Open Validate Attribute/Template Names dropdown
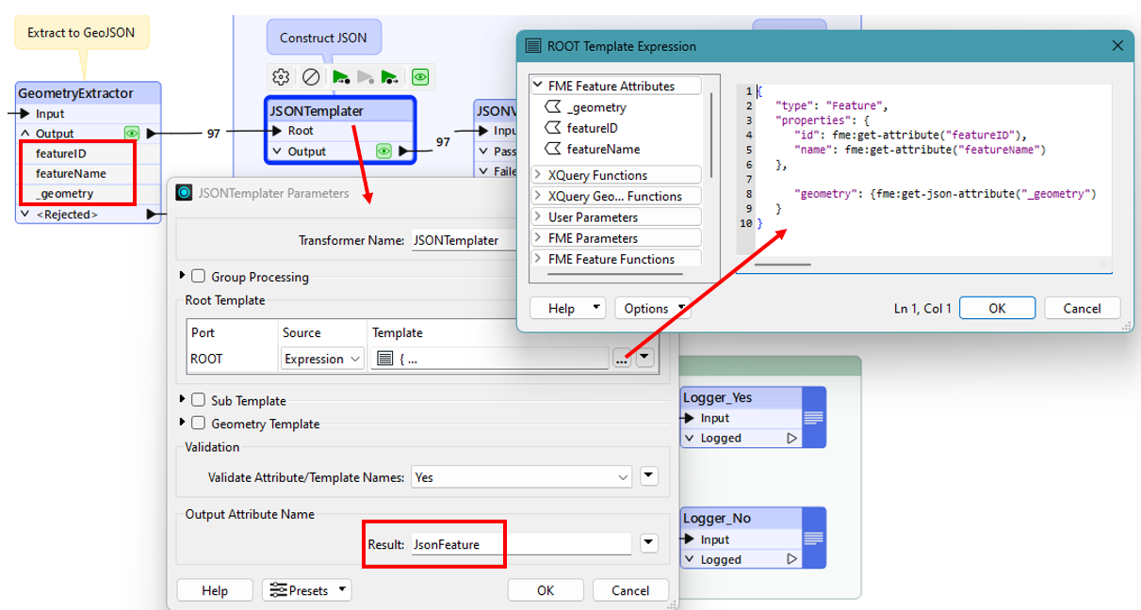Image resolution: width=1141 pixels, height=610 pixels. tap(521, 477)
